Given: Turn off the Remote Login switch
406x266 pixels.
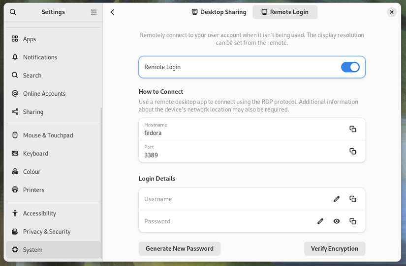Looking at the screenshot, I should pos(350,67).
